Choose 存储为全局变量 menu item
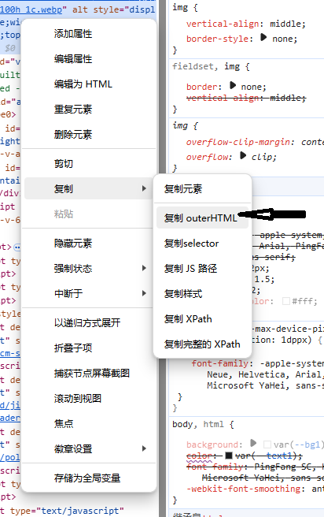The image size is (324, 517). pyautogui.click(x=89, y=478)
